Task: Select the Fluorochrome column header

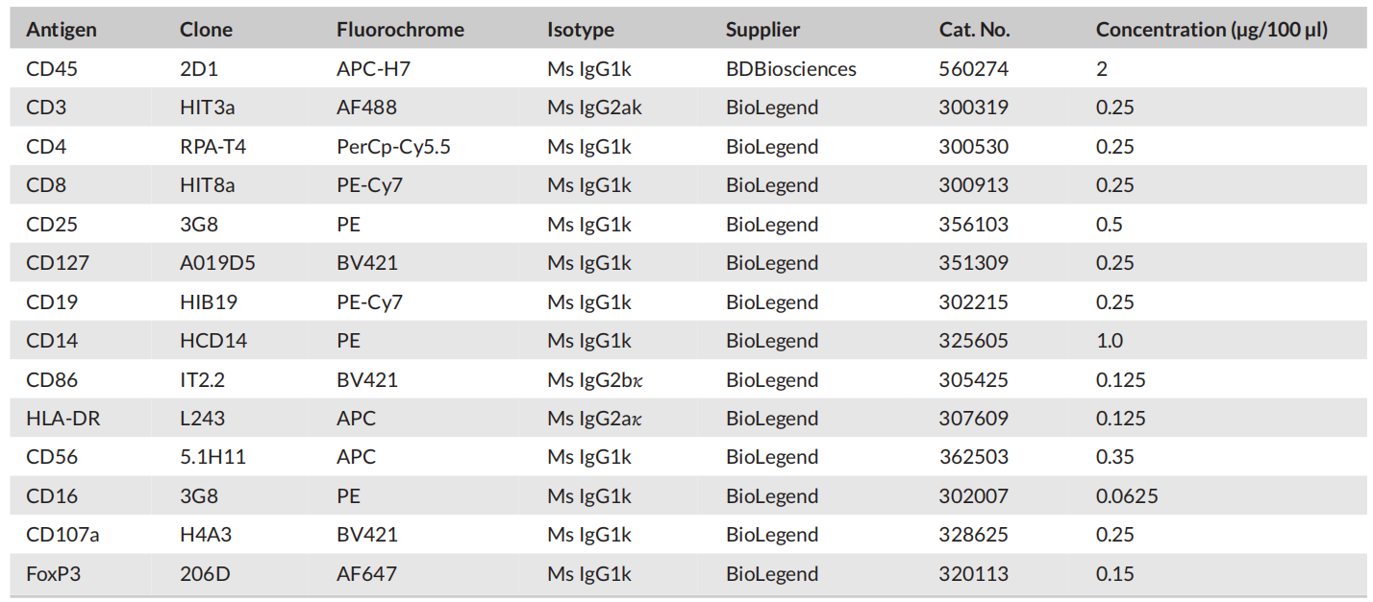Action: click(400, 30)
